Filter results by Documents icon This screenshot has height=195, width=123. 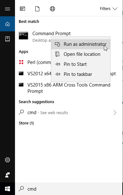pos(37,9)
